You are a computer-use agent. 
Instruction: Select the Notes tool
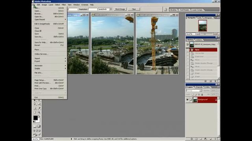pos(35,108)
